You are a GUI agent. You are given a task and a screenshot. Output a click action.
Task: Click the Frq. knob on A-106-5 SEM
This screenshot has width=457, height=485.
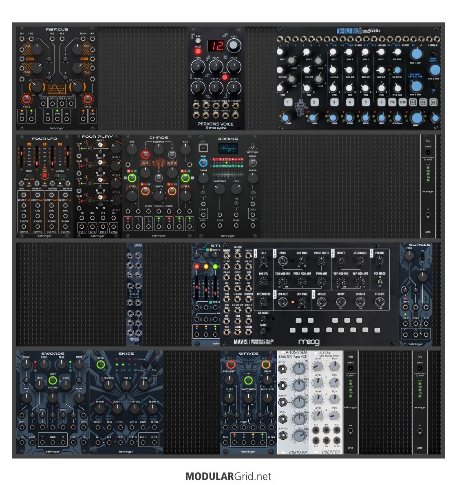pos(299,369)
